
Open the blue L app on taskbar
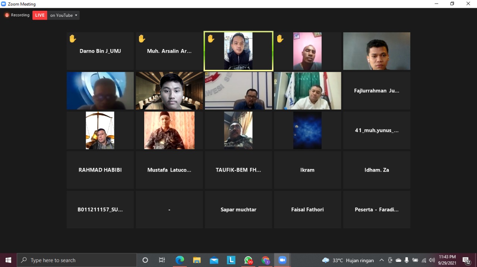click(231, 260)
